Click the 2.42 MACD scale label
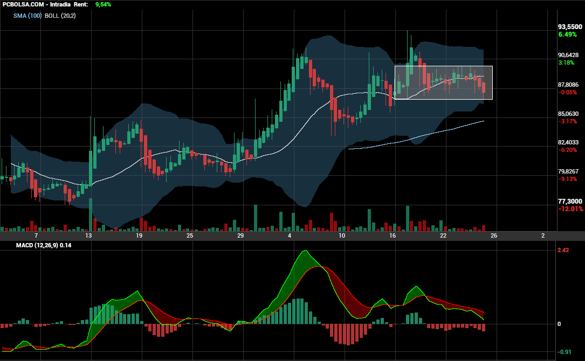Screen dimensions: 585x361 563,250
